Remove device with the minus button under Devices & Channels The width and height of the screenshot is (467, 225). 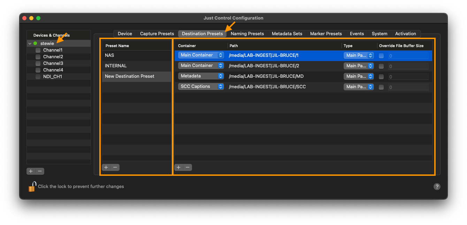pos(40,171)
